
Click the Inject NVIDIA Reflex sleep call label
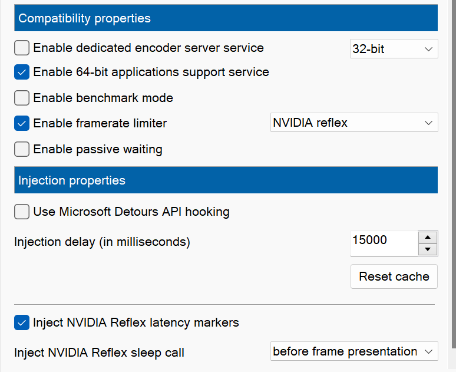pos(99,353)
